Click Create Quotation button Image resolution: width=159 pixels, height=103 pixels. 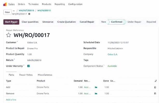(66, 22)
